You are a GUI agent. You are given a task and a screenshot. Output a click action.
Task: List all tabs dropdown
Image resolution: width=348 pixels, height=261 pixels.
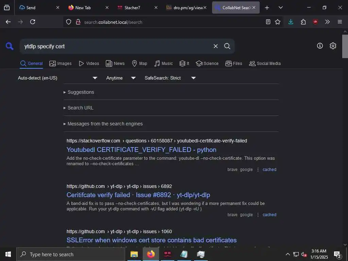pyautogui.click(x=280, y=7)
